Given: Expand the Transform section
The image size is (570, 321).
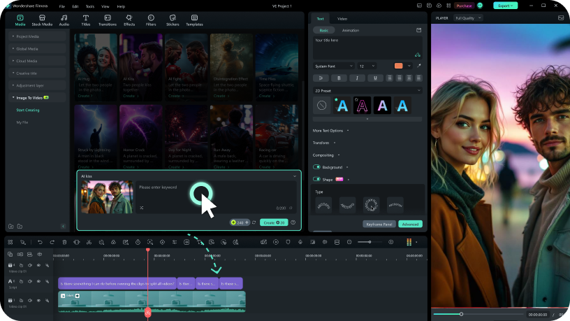Looking at the screenshot, I should point(323,143).
